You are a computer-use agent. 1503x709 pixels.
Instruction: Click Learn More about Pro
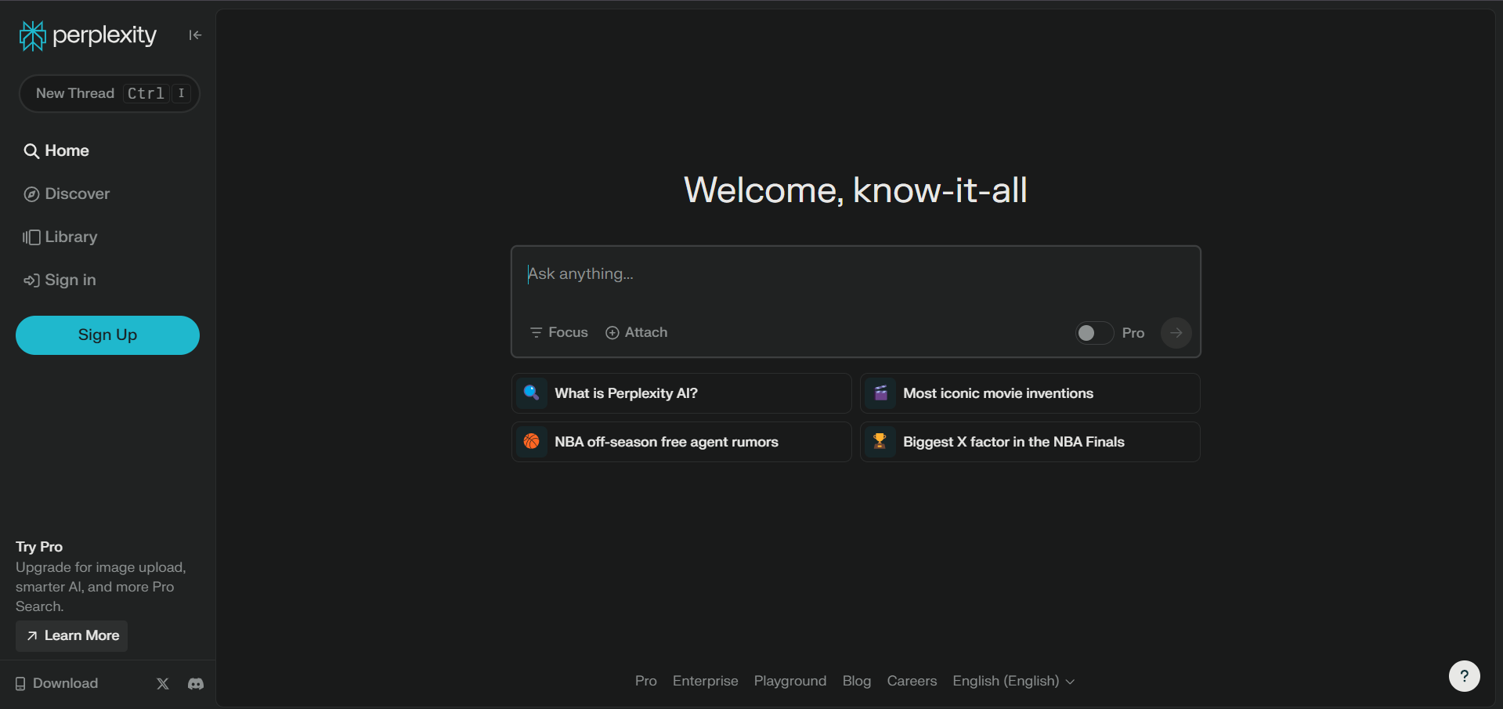tap(71, 635)
